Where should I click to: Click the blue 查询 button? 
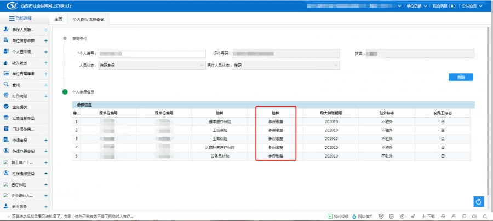pos(461,78)
